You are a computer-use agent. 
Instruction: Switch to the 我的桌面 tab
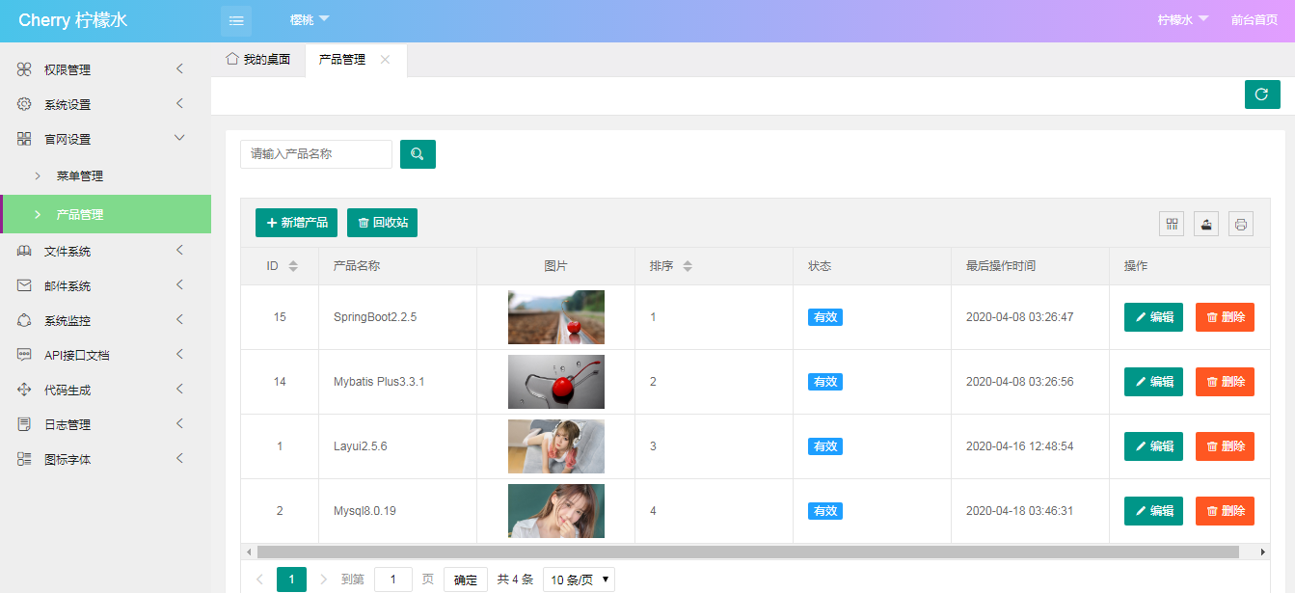click(x=256, y=60)
